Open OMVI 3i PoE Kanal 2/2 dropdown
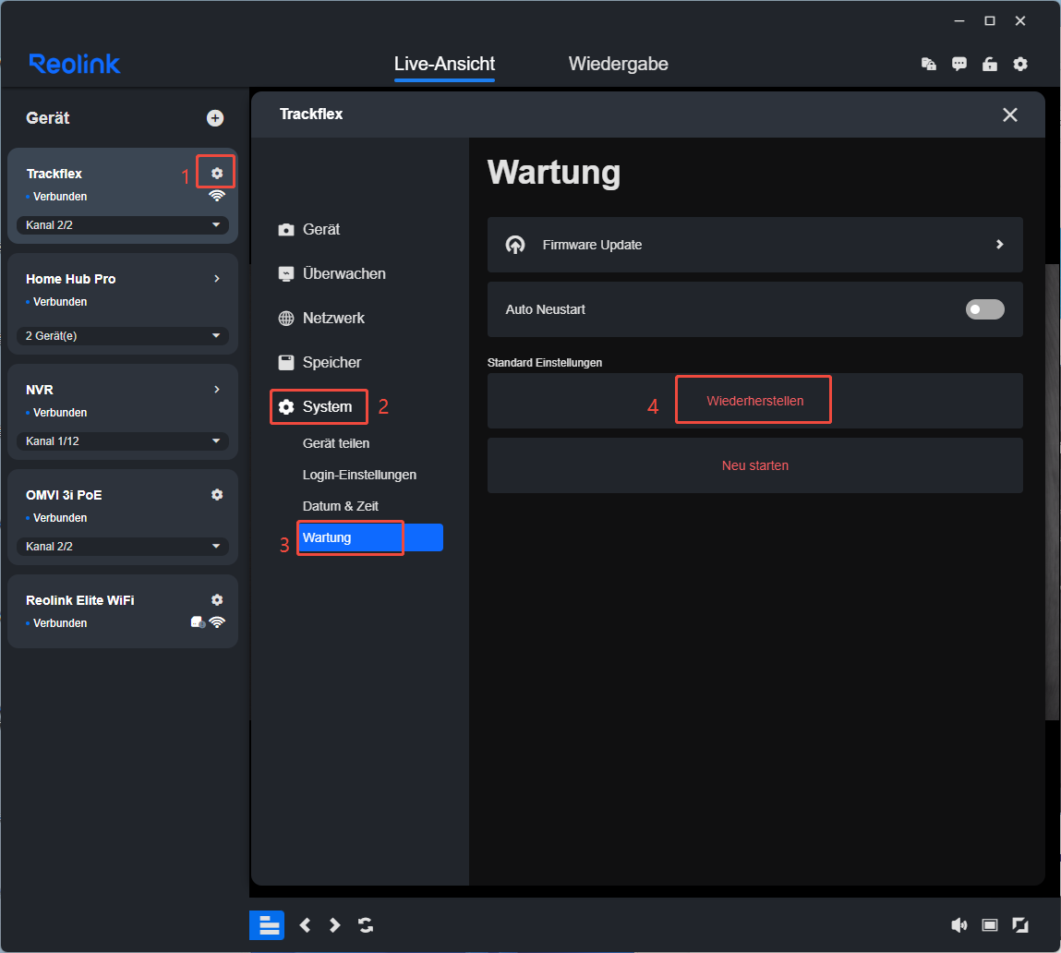 tap(123, 546)
